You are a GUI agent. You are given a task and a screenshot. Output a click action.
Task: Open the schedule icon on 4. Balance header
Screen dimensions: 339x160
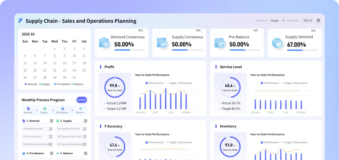click(85, 153)
